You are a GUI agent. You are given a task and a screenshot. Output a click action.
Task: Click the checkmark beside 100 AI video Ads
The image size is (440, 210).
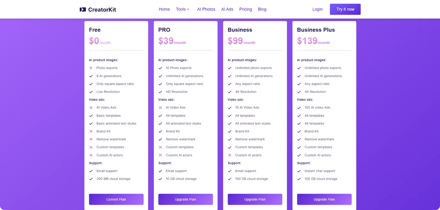click(299, 108)
